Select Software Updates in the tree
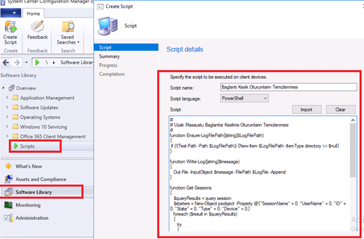 click(x=39, y=107)
